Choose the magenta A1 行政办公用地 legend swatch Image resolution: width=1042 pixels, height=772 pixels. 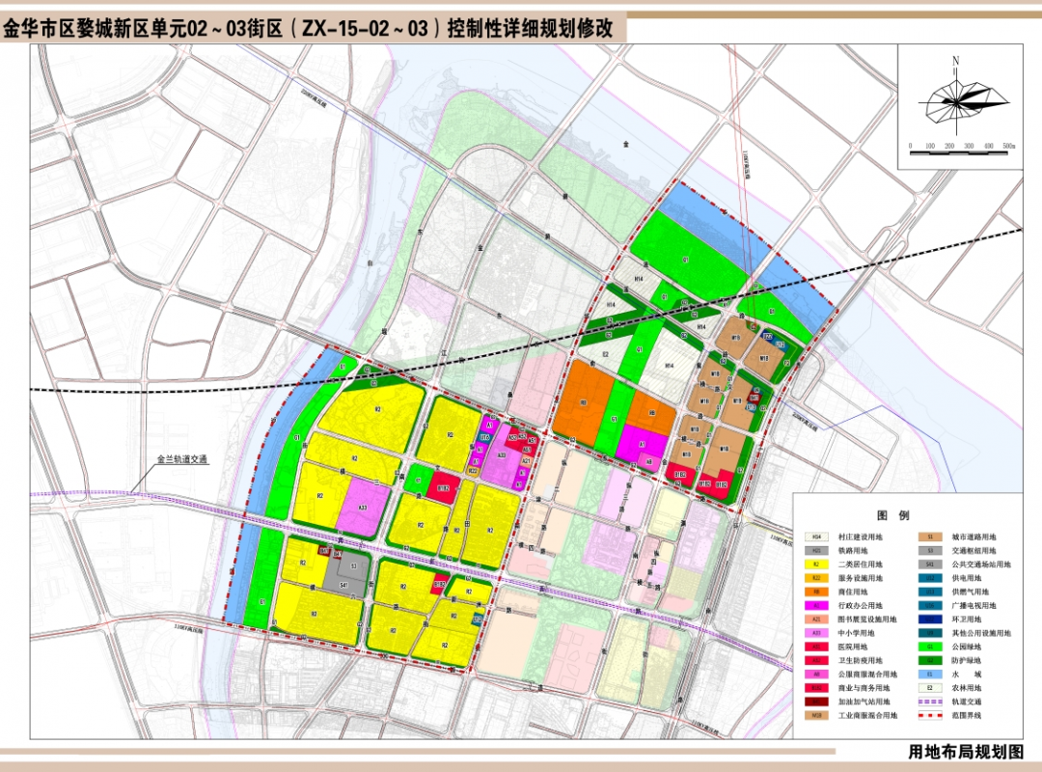(x=816, y=605)
